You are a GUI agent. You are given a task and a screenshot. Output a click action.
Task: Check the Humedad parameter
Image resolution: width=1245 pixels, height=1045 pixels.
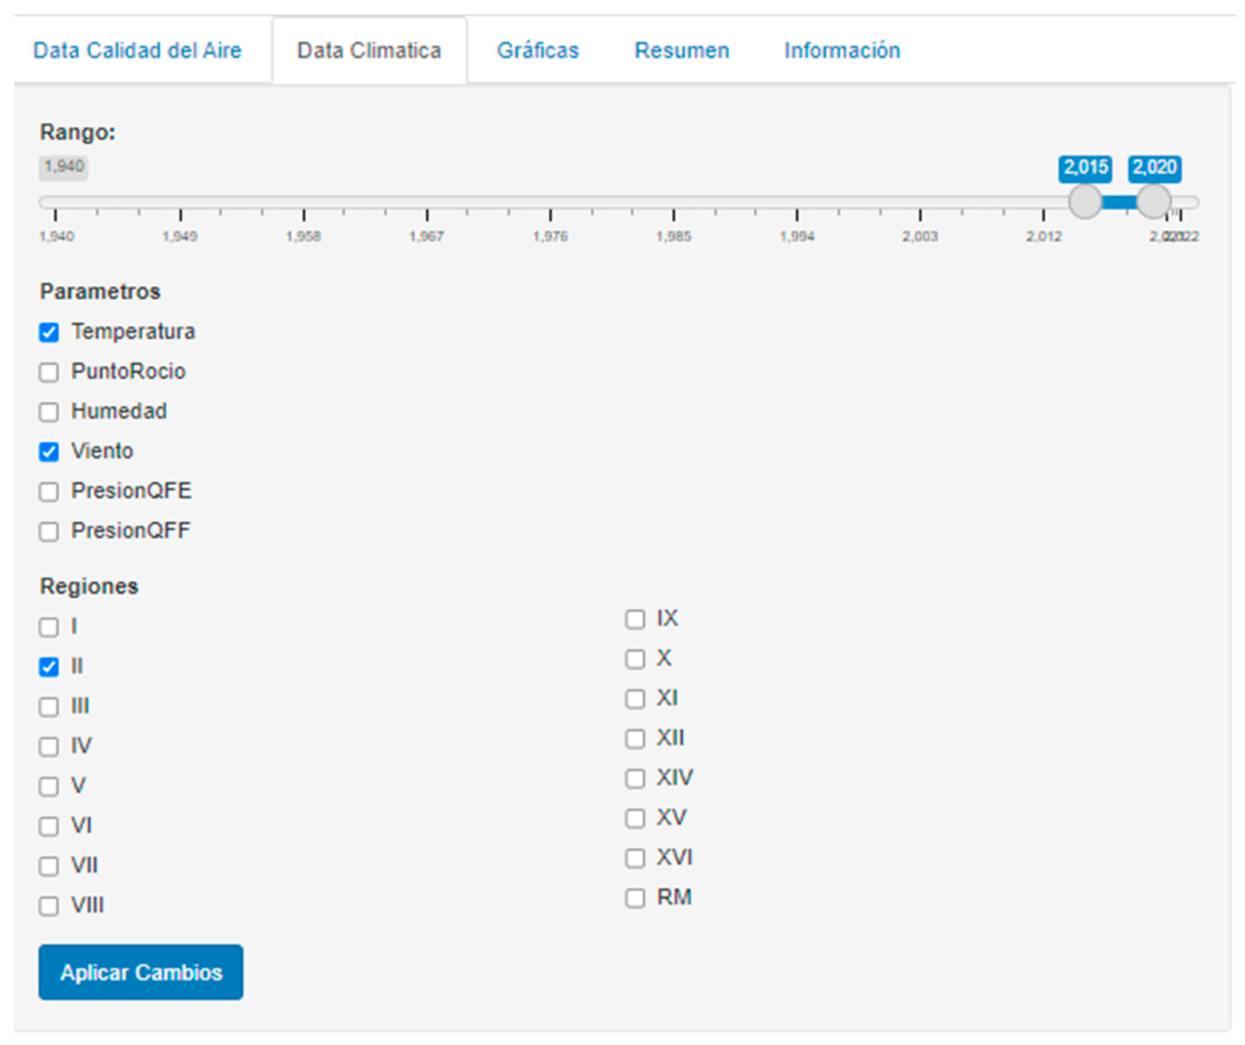(49, 412)
